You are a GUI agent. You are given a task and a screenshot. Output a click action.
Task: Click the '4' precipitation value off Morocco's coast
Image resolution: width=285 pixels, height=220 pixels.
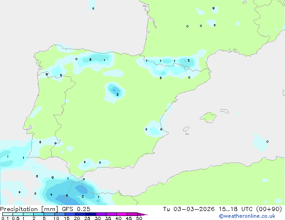51,194
